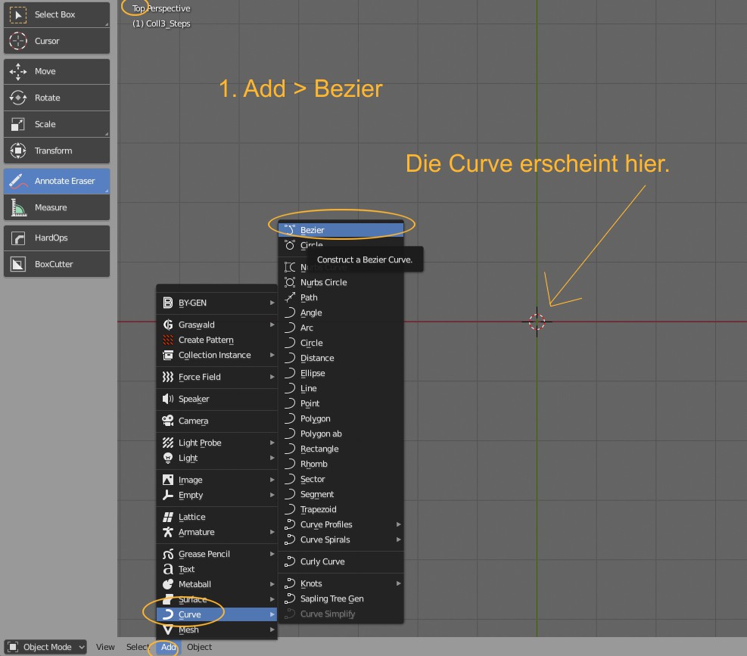Screen dimensions: 747x656
Task: Switch to Annotate Eraser tool
Action: 57,181
